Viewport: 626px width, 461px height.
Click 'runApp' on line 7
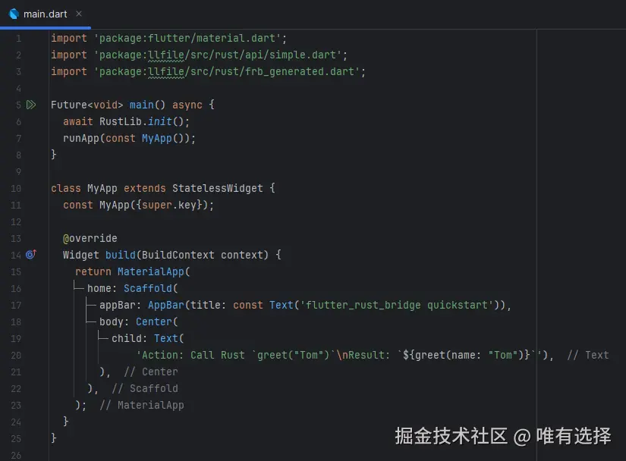pyautogui.click(x=81, y=139)
